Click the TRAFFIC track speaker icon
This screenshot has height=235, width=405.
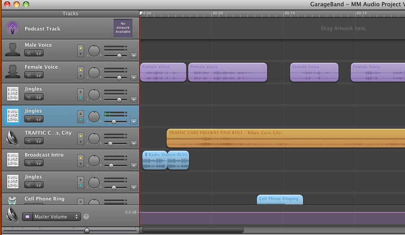[x=13, y=138]
